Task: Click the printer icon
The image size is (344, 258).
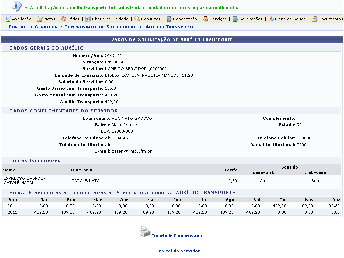Action: coord(145,232)
